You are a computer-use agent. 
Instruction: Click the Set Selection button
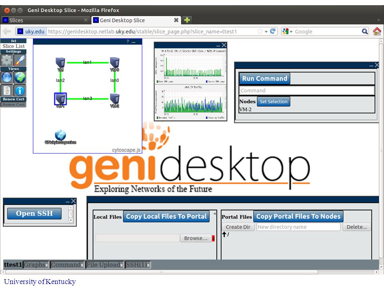click(x=274, y=102)
